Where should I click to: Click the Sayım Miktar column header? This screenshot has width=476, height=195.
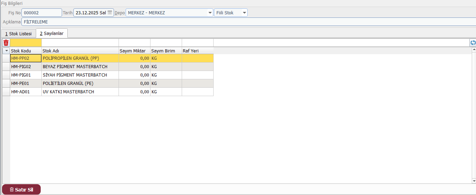(134, 51)
